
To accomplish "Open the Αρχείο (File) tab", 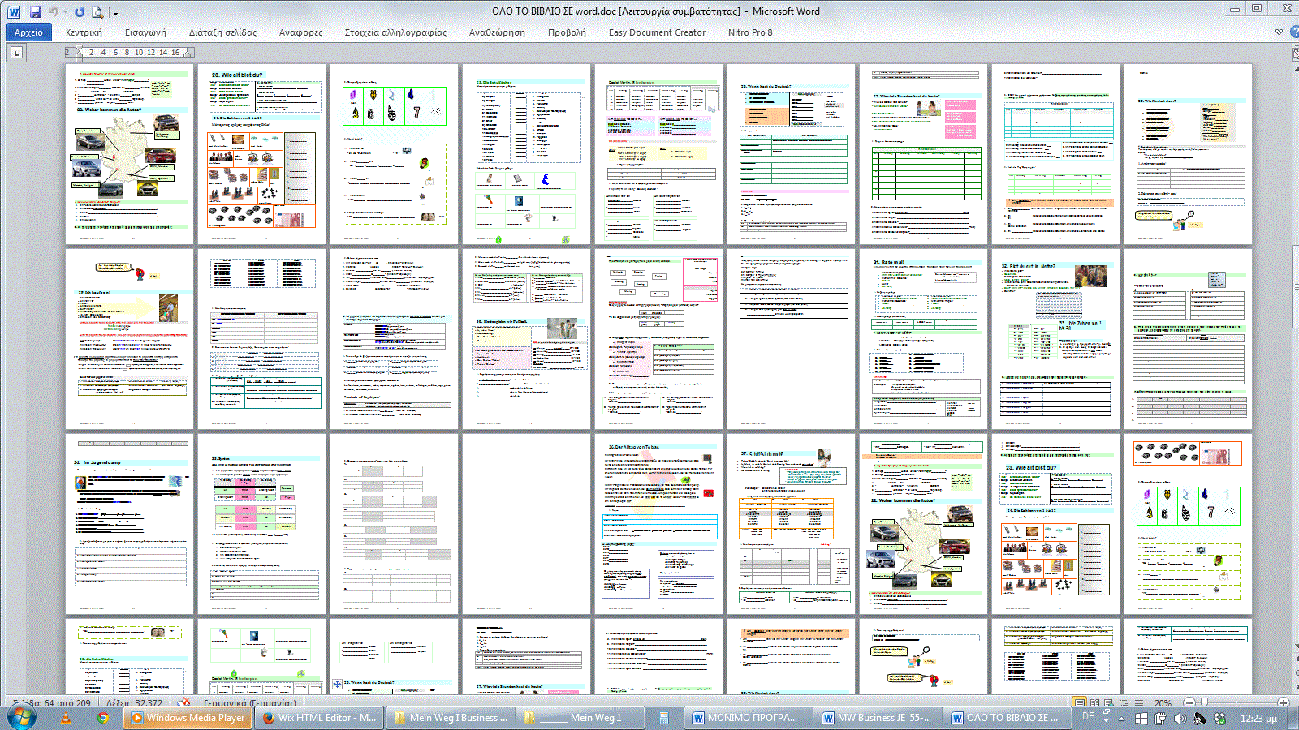I will click(28, 32).
